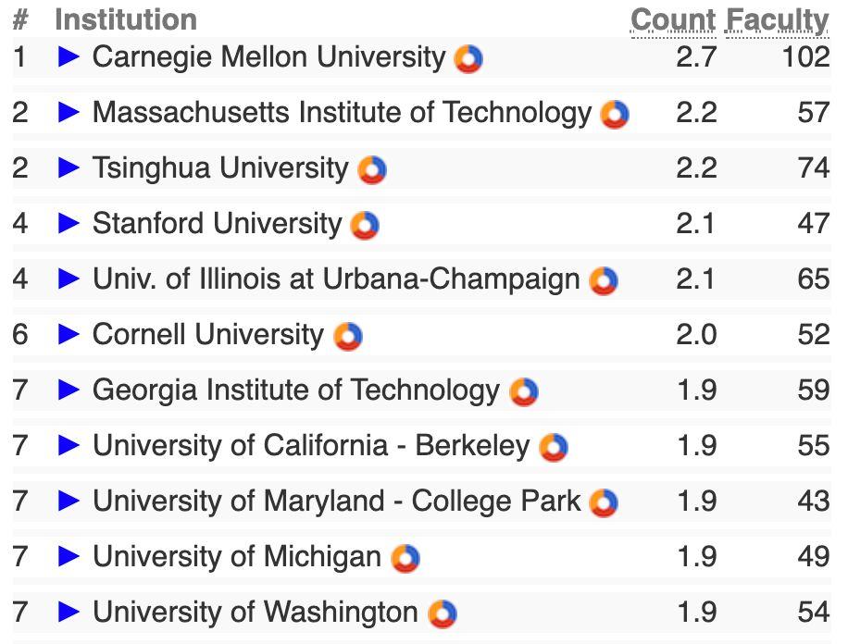Open University of Maryland - College Park chart icon
848x644 pixels.
pyautogui.click(x=604, y=502)
